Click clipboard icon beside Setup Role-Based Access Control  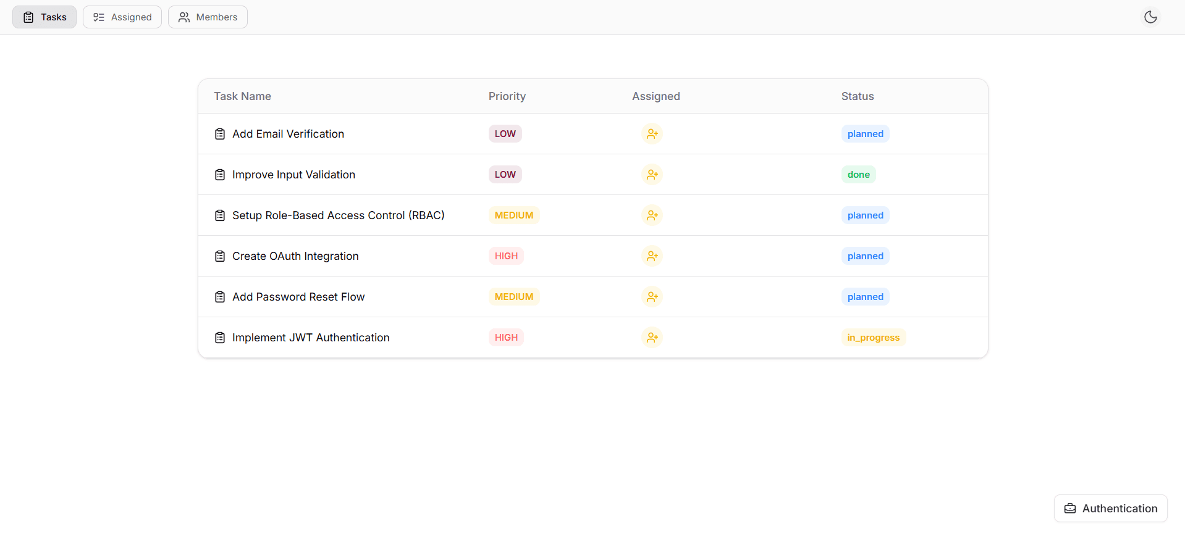click(220, 215)
